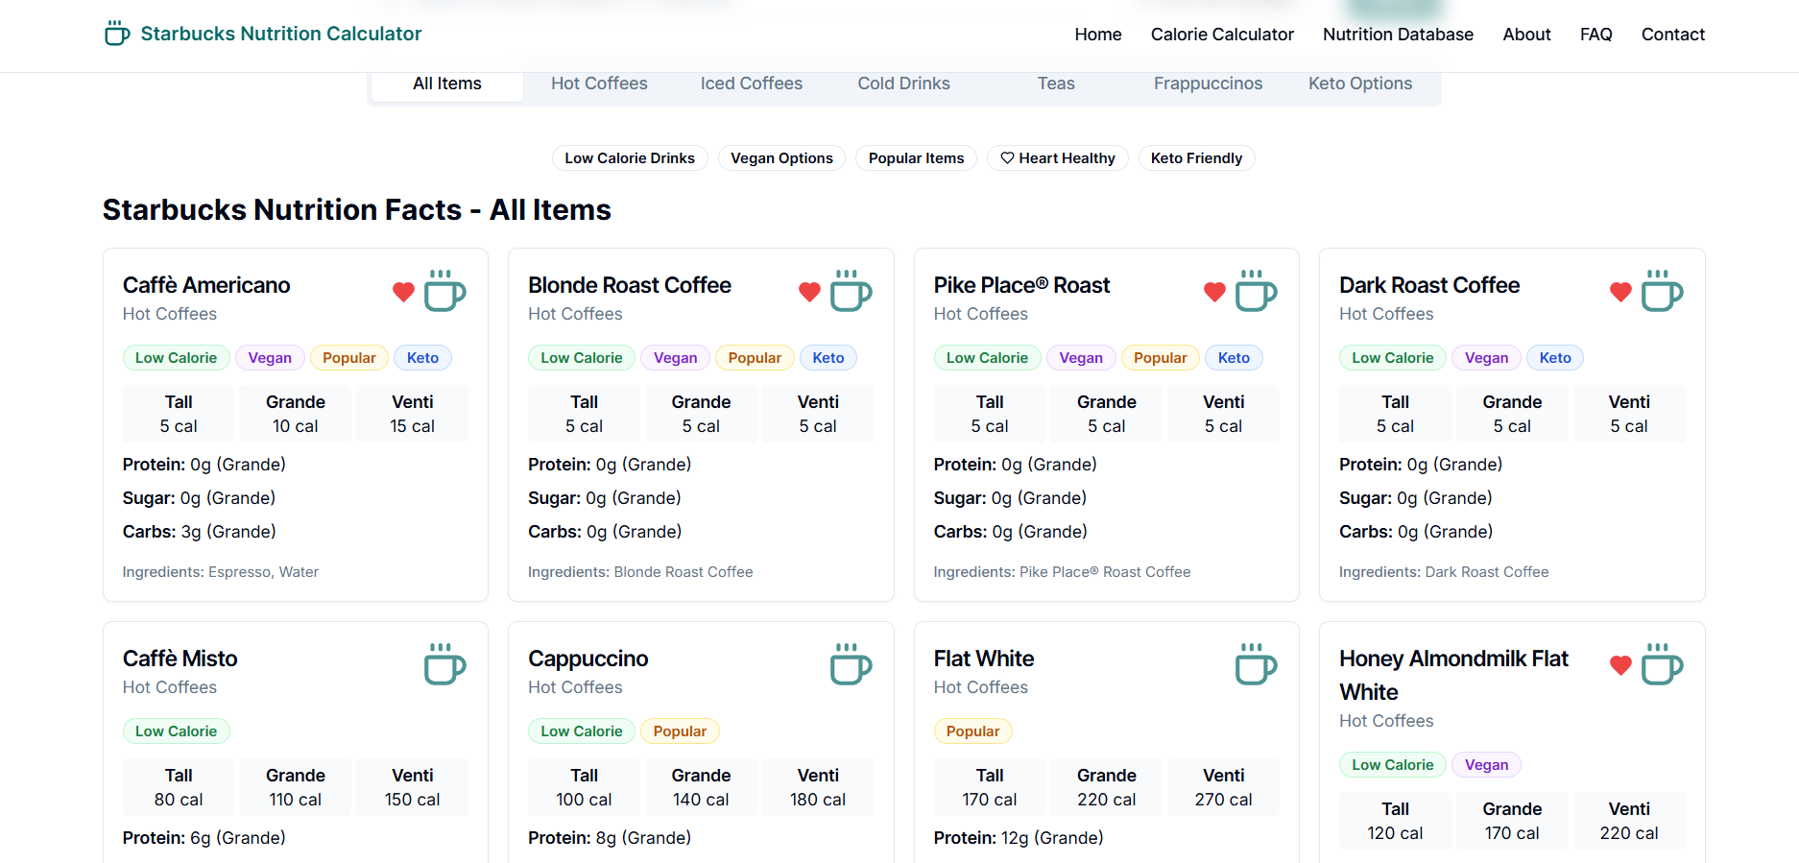Select Tall 80 cal size on Caffè Misto
The image size is (1799, 863).
point(179,787)
